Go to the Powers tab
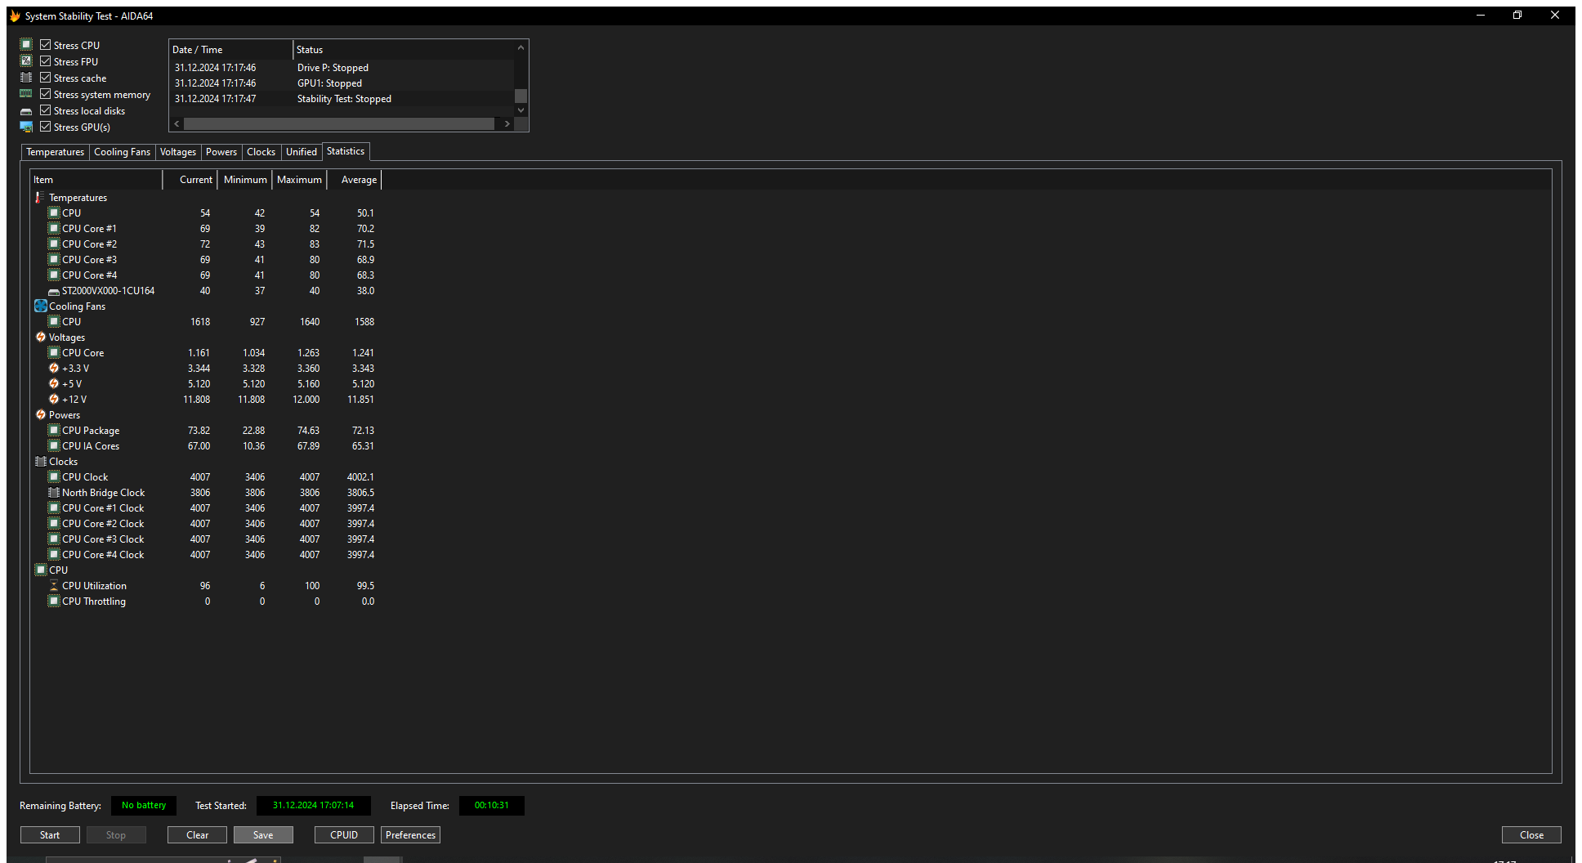The width and height of the screenshot is (1582, 863). pos(221,152)
